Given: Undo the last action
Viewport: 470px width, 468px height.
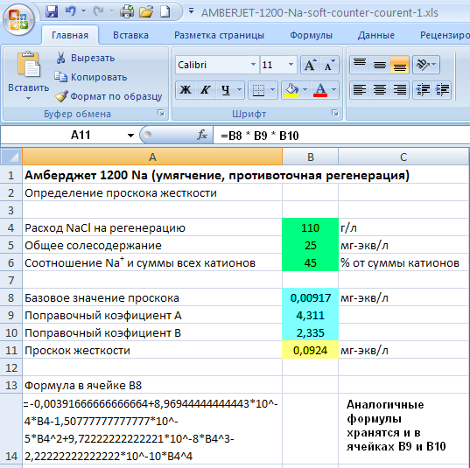Looking at the screenshot, I should click(x=71, y=12).
